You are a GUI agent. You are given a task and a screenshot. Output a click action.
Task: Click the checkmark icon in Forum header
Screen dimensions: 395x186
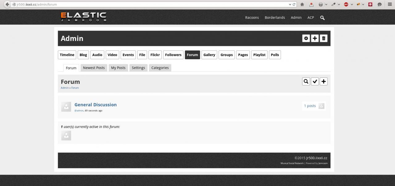(x=315, y=81)
